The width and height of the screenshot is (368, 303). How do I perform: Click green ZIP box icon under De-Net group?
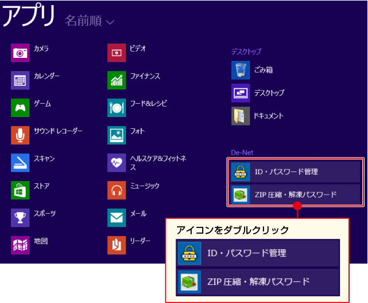(241, 195)
